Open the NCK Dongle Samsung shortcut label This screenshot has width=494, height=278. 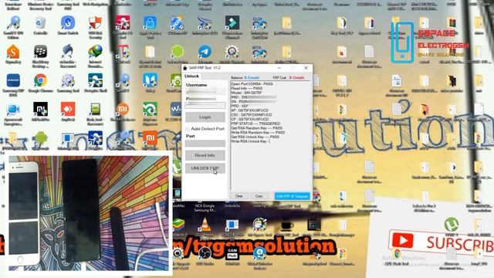[x=205, y=208]
